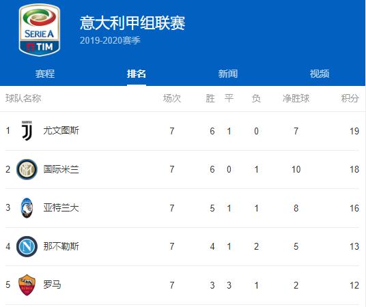Click the Serie A TIM league logo
The image size is (366, 307).
pyautogui.click(x=40, y=30)
